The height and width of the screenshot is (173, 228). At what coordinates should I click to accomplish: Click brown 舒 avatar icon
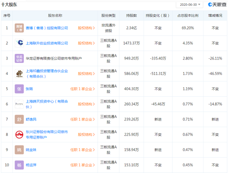pos(19,119)
